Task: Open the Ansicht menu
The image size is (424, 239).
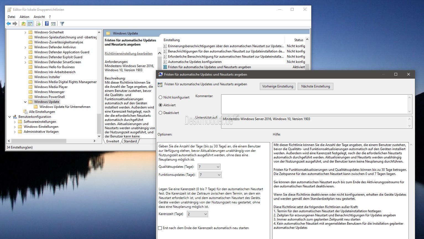Action: [x=39, y=17]
